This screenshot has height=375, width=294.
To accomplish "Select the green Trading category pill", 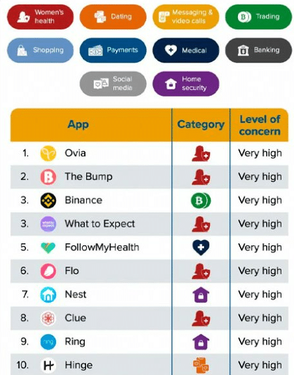I will point(258,17).
